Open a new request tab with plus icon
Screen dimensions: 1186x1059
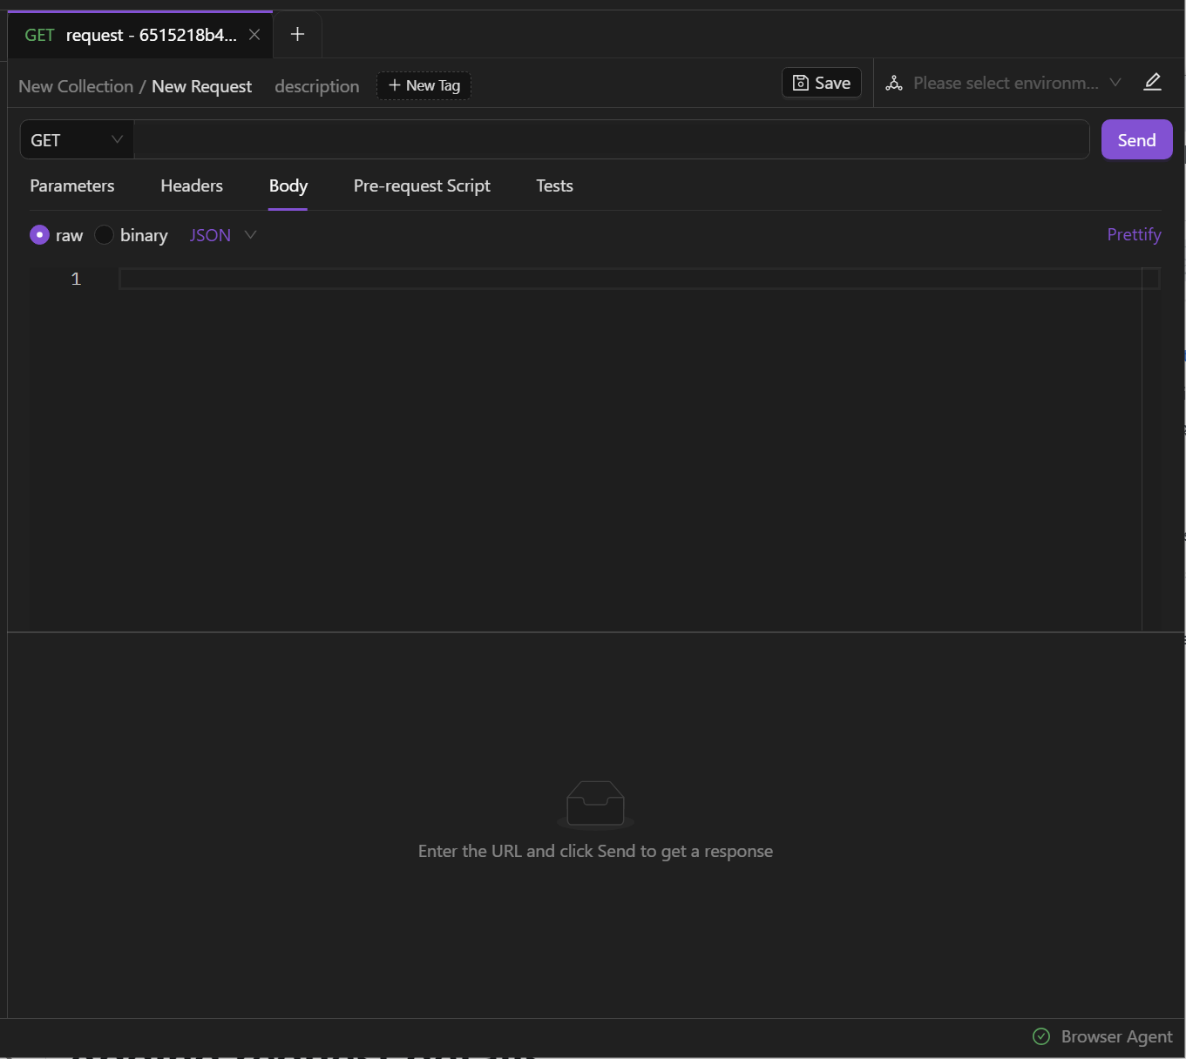coord(297,34)
